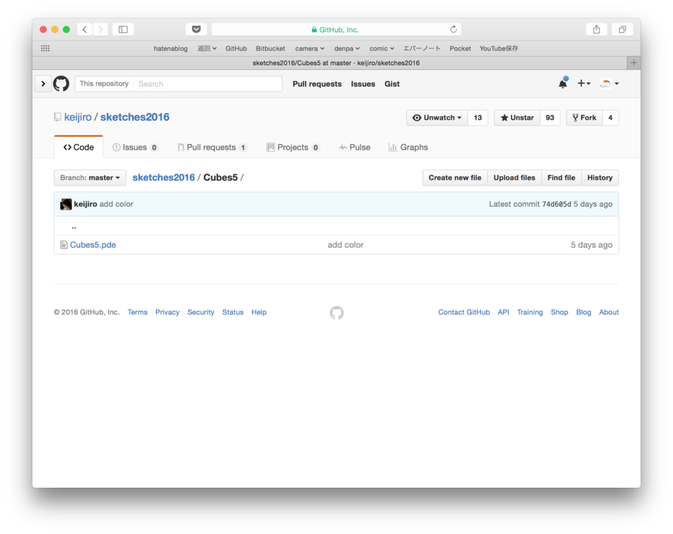Screen dimensions: 673x534
Task: Open the hatenablog bookmark
Action: click(170, 49)
